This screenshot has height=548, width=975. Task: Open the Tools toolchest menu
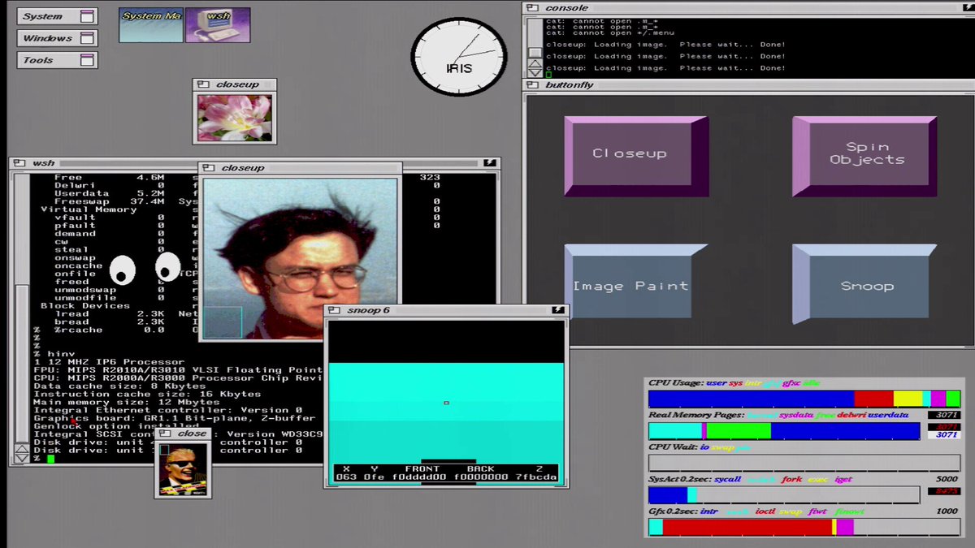point(57,60)
